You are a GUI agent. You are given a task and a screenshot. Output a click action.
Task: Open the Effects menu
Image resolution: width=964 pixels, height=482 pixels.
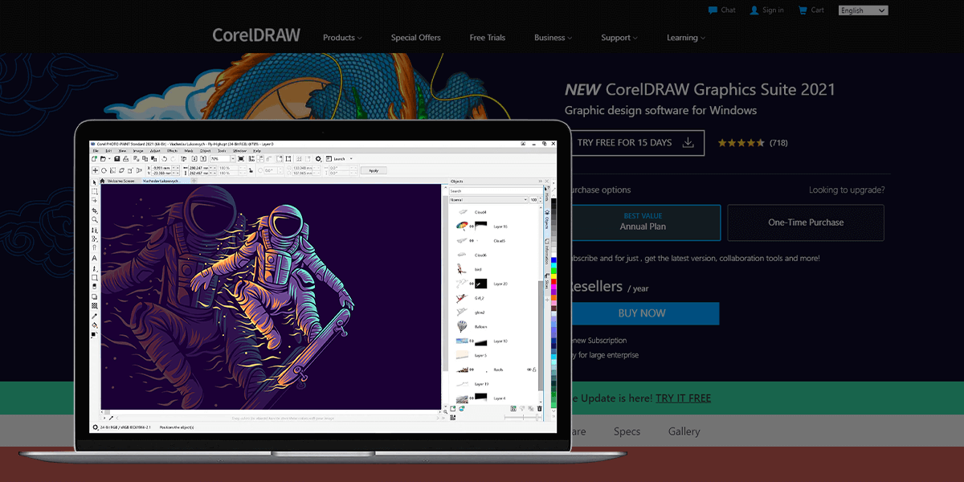tap(171, 151)
